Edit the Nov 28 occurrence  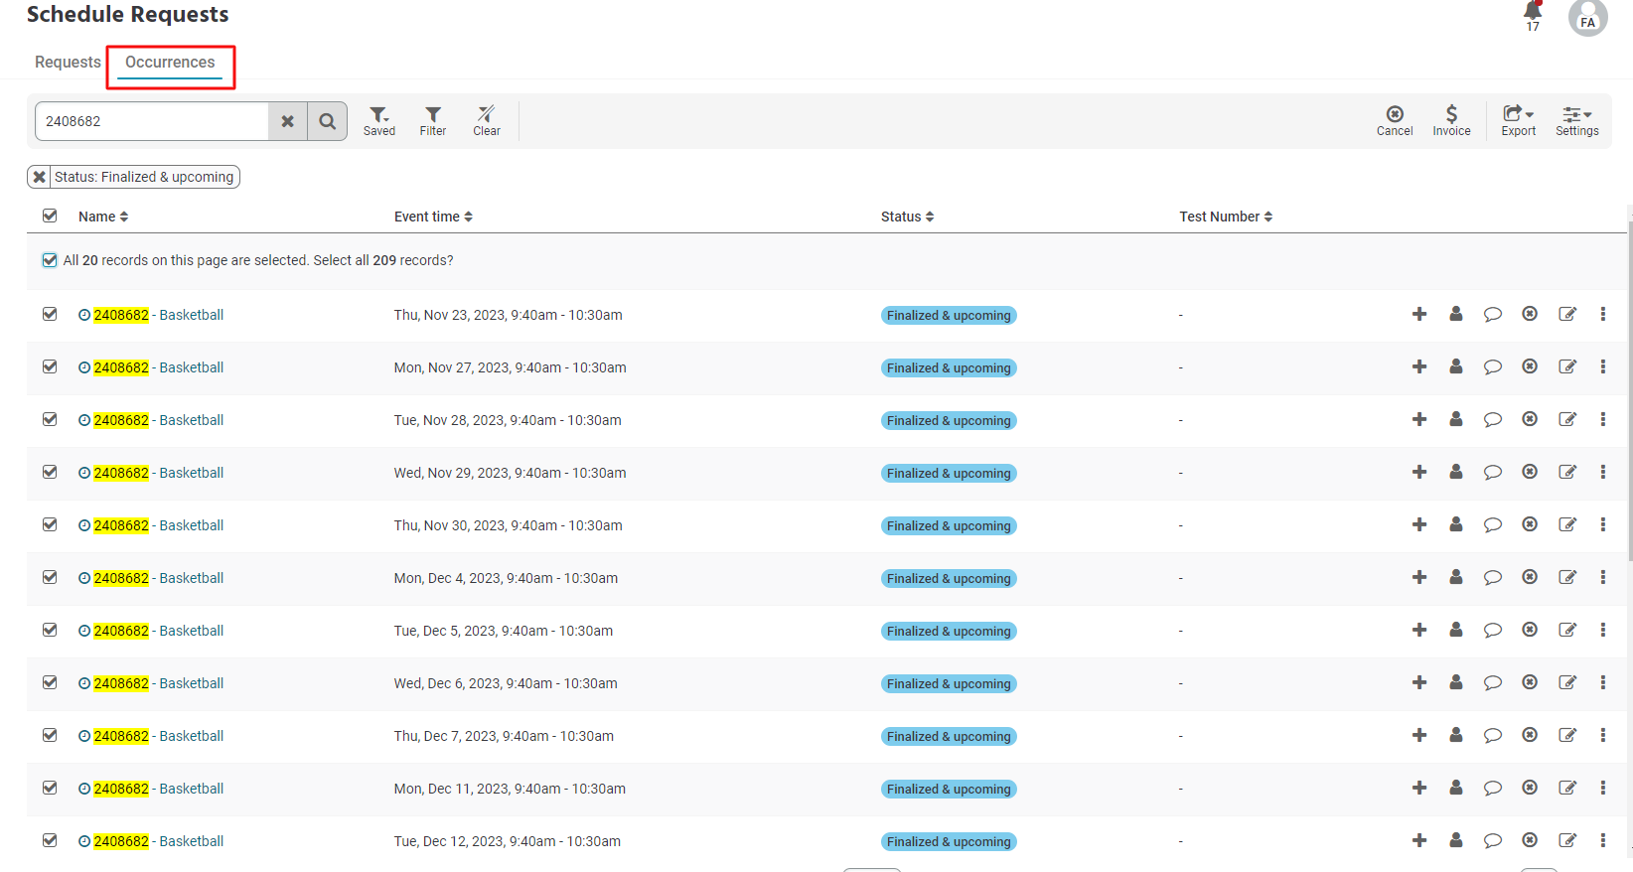click(x=1567, y=420)
